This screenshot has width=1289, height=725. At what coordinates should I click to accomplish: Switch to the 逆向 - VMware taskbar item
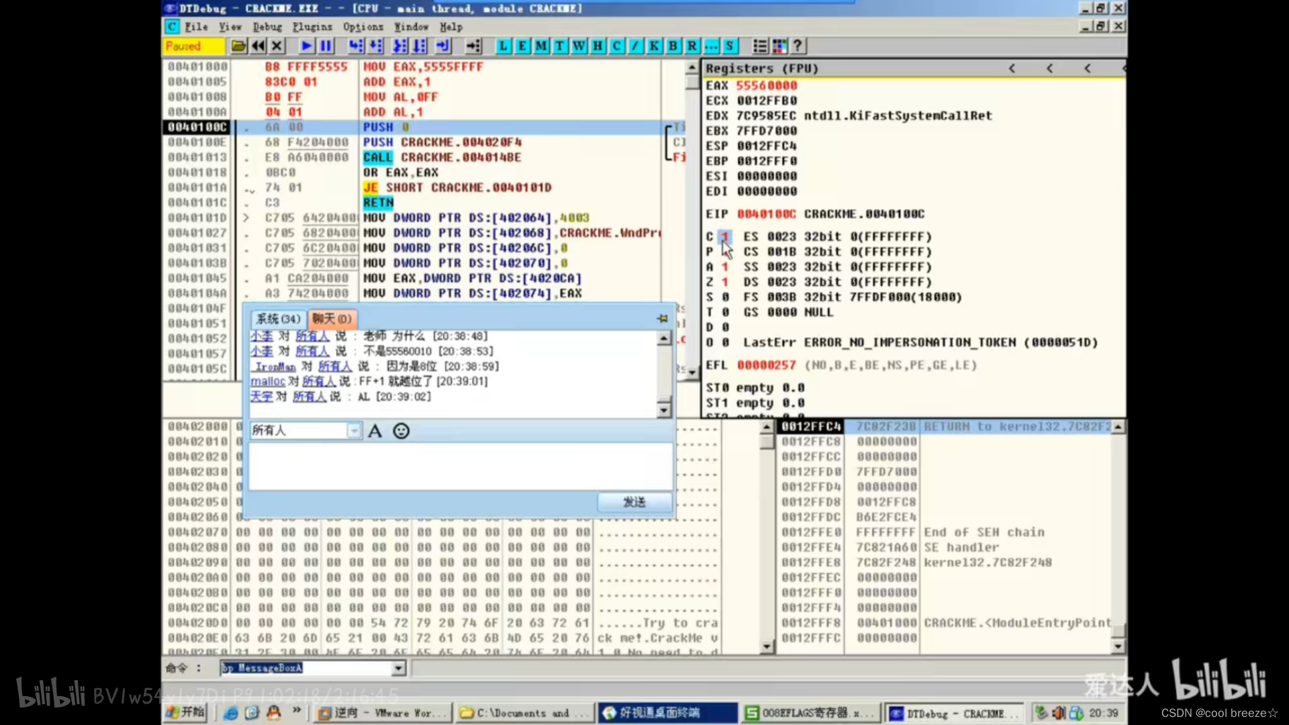(383, 713)
